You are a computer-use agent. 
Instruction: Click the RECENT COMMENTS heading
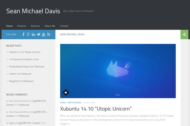coord(17,94)
